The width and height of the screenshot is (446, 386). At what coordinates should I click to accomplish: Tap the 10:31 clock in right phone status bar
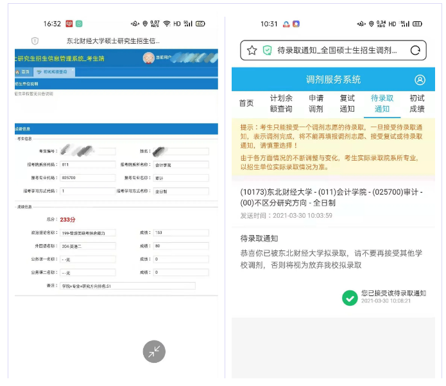[269, 24]
